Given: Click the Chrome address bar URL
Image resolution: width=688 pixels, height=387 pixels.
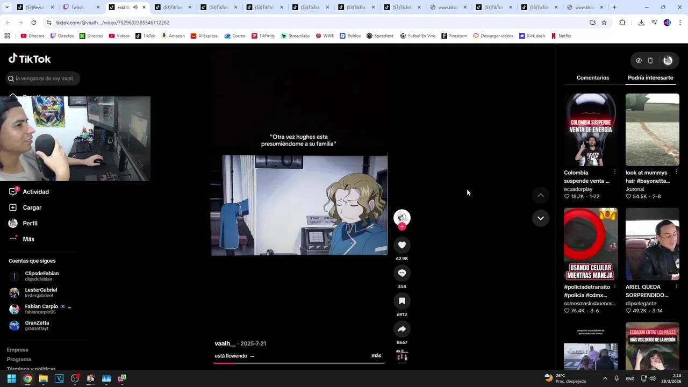Looking at the screenshot, I should tap(113, 23).
